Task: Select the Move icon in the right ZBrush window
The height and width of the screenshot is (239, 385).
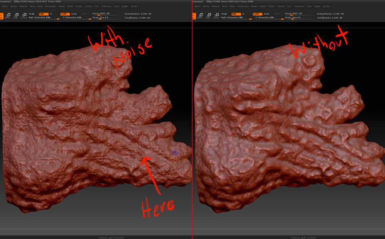Action: [x=201, y=16]
